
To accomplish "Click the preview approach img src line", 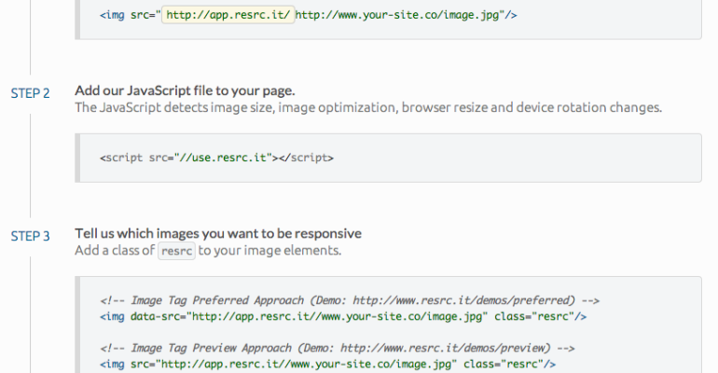I will coord(328,365).
